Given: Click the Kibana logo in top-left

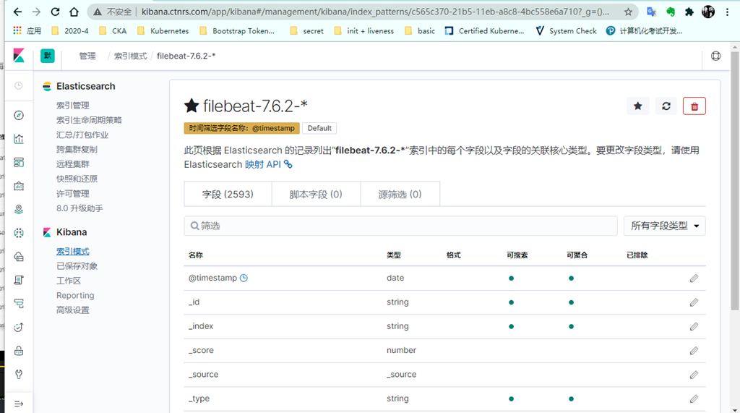Looking at the screenshot, I should click(x=18, y=56).
